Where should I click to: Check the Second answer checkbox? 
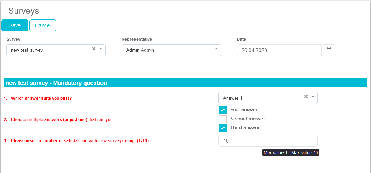[223, 119]
